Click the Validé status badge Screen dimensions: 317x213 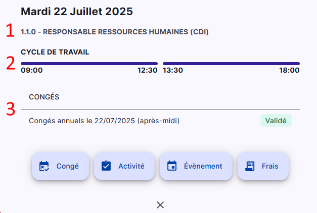point(276,121)
